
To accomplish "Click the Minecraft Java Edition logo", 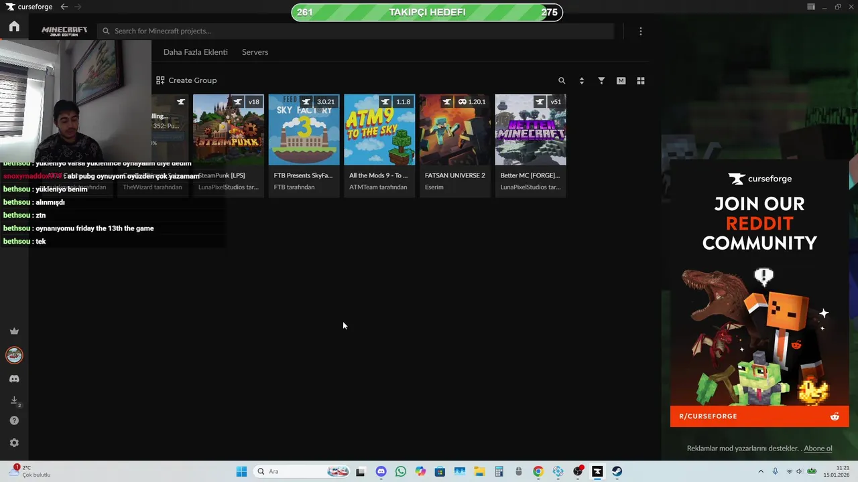I will pyautogui.click(x=64, y=31).
